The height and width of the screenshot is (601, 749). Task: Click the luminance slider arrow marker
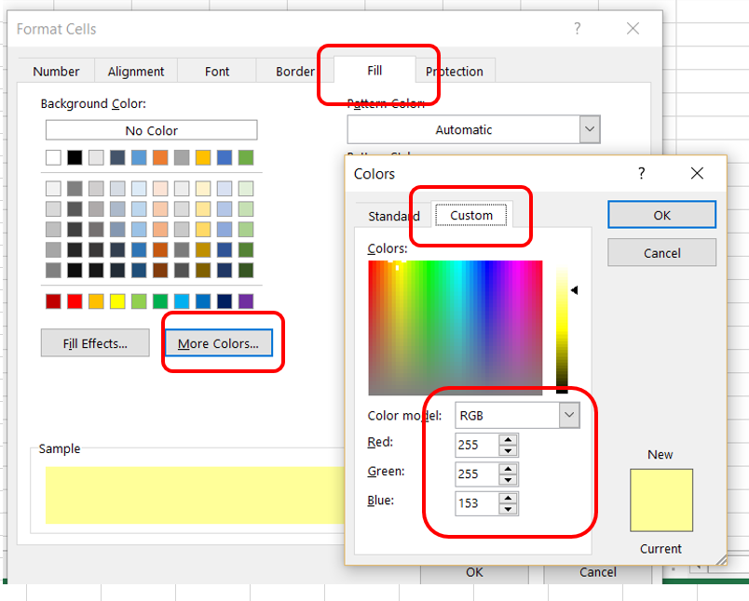[x=574, y=290]
